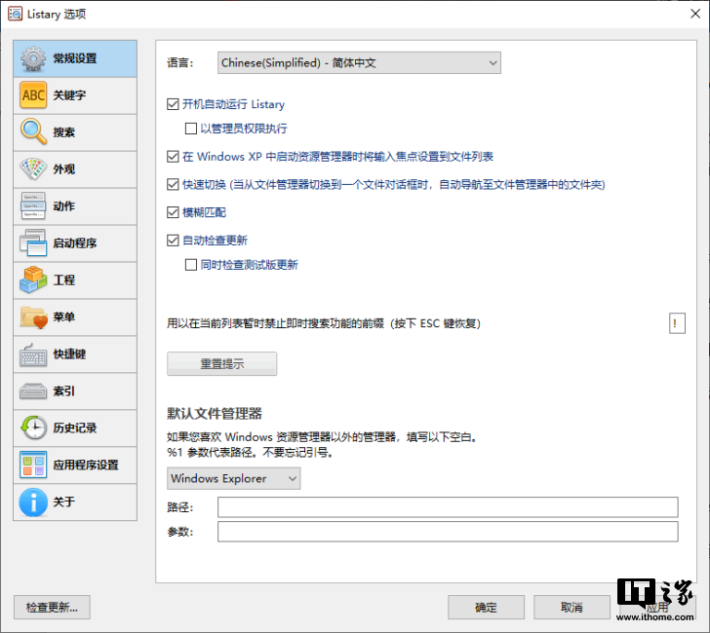This screenshot has width=710, height=633.
Task: Disable 自动检查更新 checkbox
Action: click(x=173, y=241)
